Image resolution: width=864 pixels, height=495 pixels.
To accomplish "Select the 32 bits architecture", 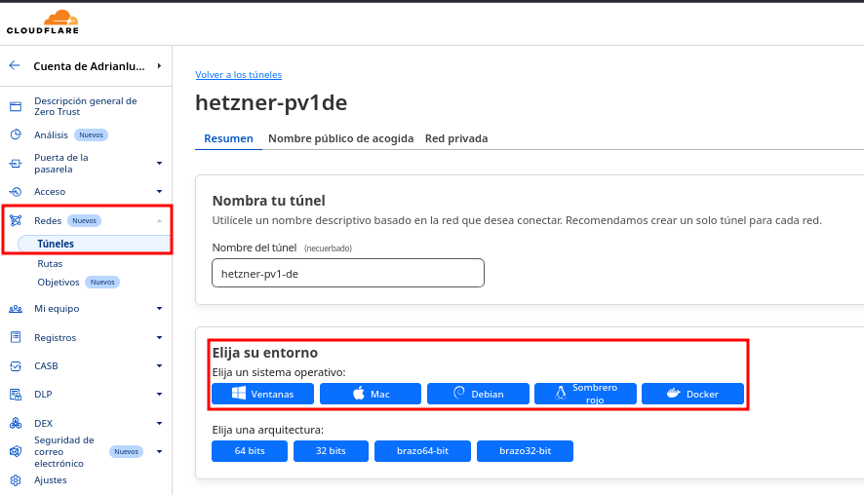I will click(x=331, y=451).
